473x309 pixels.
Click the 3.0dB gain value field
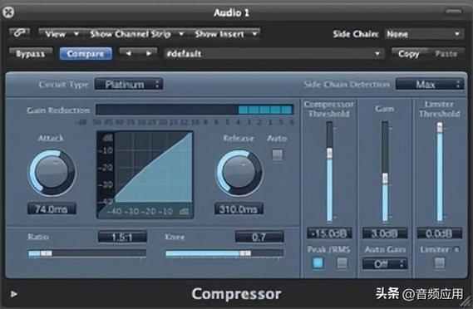[x=385, y=233]
